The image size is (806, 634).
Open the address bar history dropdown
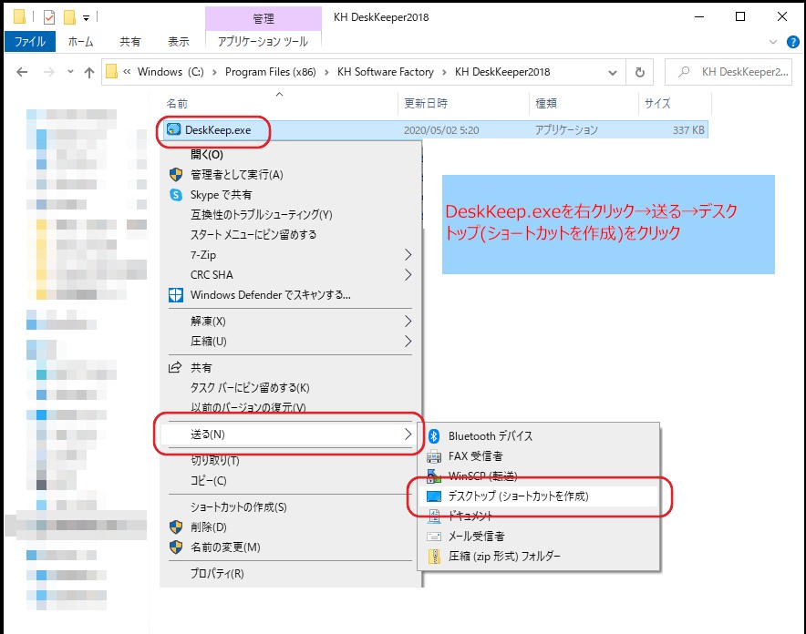(612, 72)
